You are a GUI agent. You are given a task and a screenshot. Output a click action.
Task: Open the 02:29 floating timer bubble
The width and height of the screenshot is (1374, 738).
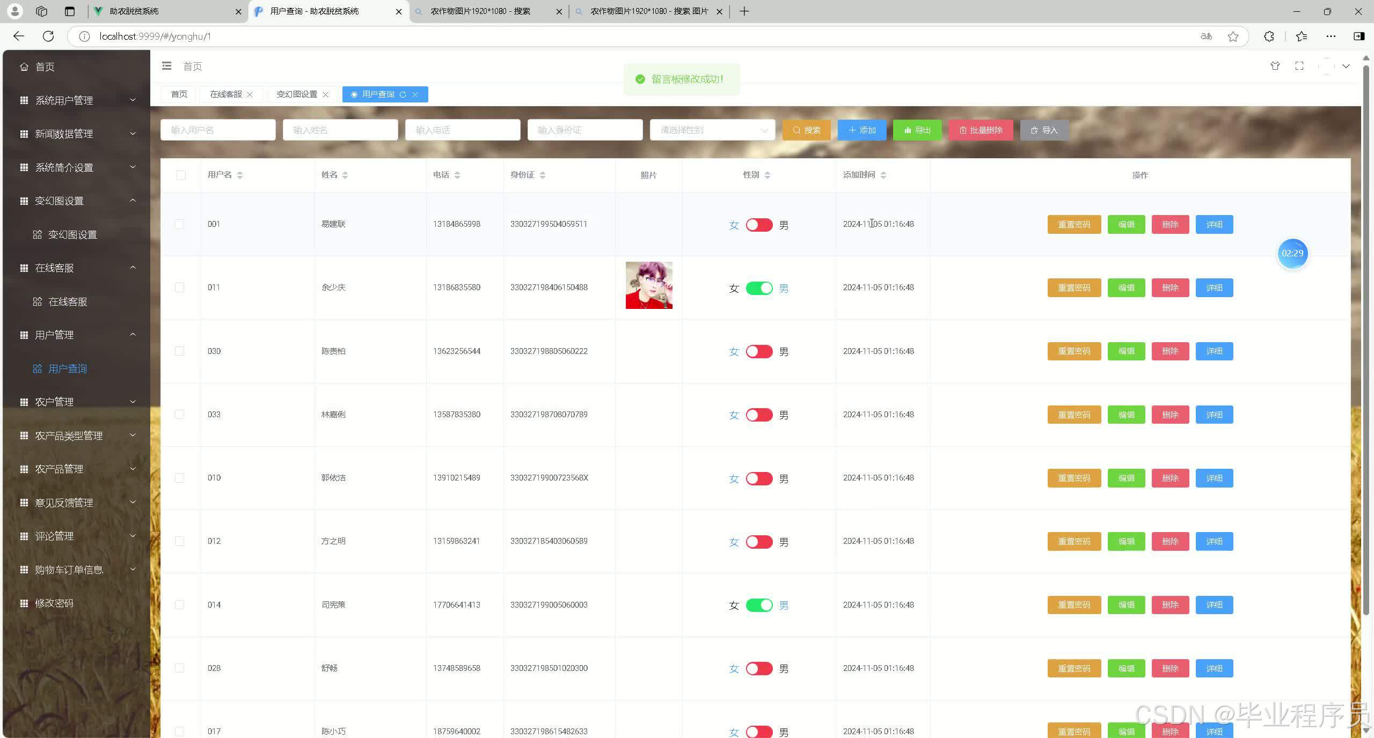coord(1292,253)
